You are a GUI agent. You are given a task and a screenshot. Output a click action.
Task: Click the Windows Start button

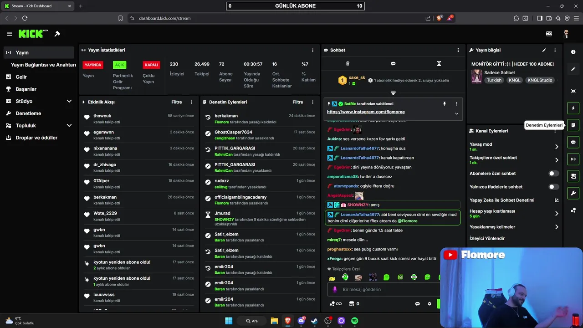click(229, 321)
